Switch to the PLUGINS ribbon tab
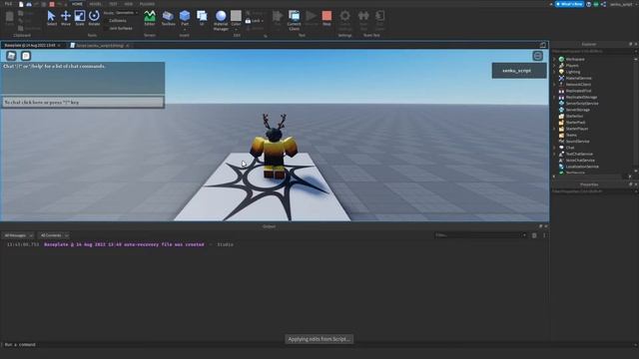This screenshot has width=639, height=359. pyautogui.click(x=147, y=4)
